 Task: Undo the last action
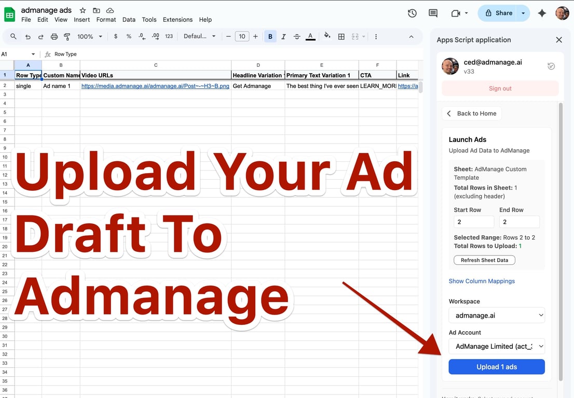click(28, 37)
